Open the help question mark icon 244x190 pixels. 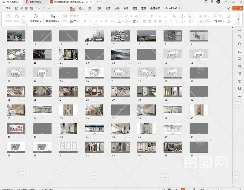point(239,81)
